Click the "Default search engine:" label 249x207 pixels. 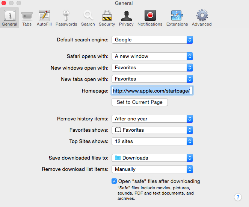[x=83, y=40]
